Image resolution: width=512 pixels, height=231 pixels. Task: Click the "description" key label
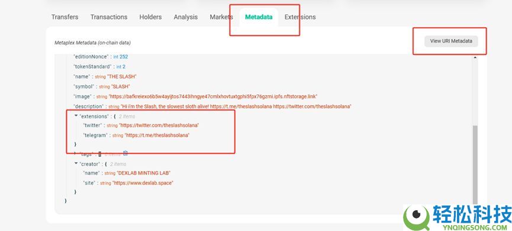[x=88, y=107]
